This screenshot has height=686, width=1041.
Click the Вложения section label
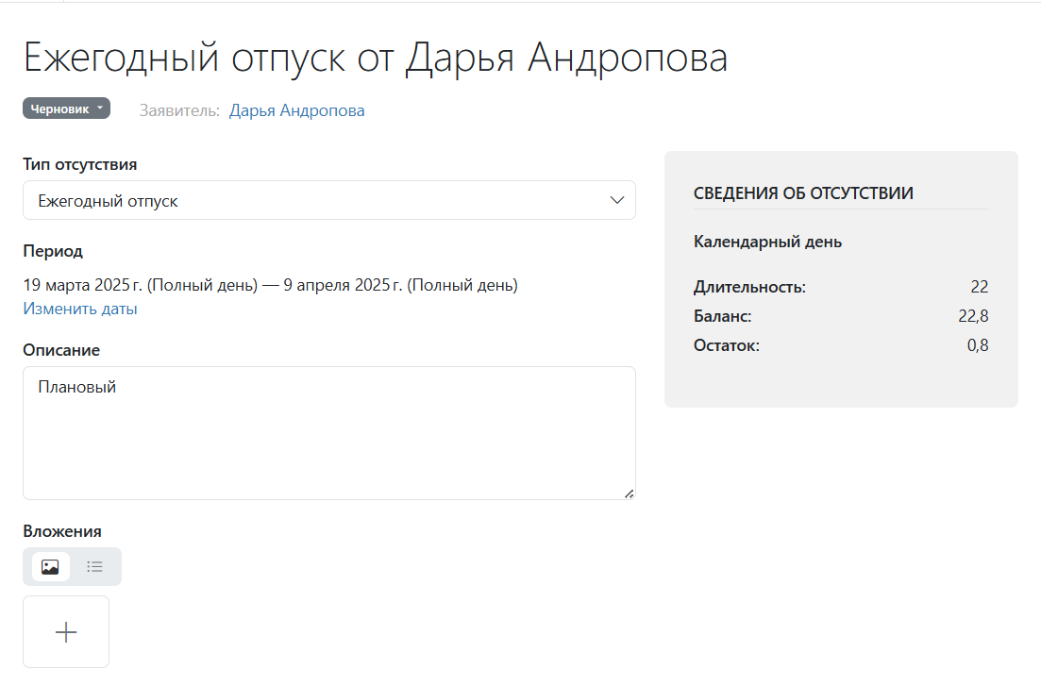[62, 531]
